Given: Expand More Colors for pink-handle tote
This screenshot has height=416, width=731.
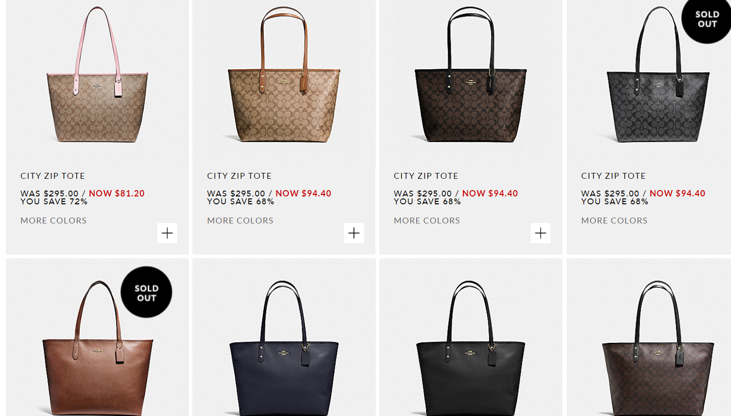Looking at the screenshot, I should click(x=54, y=221).
